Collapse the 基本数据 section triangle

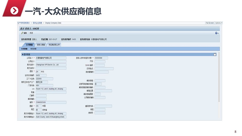pos(22,55)
